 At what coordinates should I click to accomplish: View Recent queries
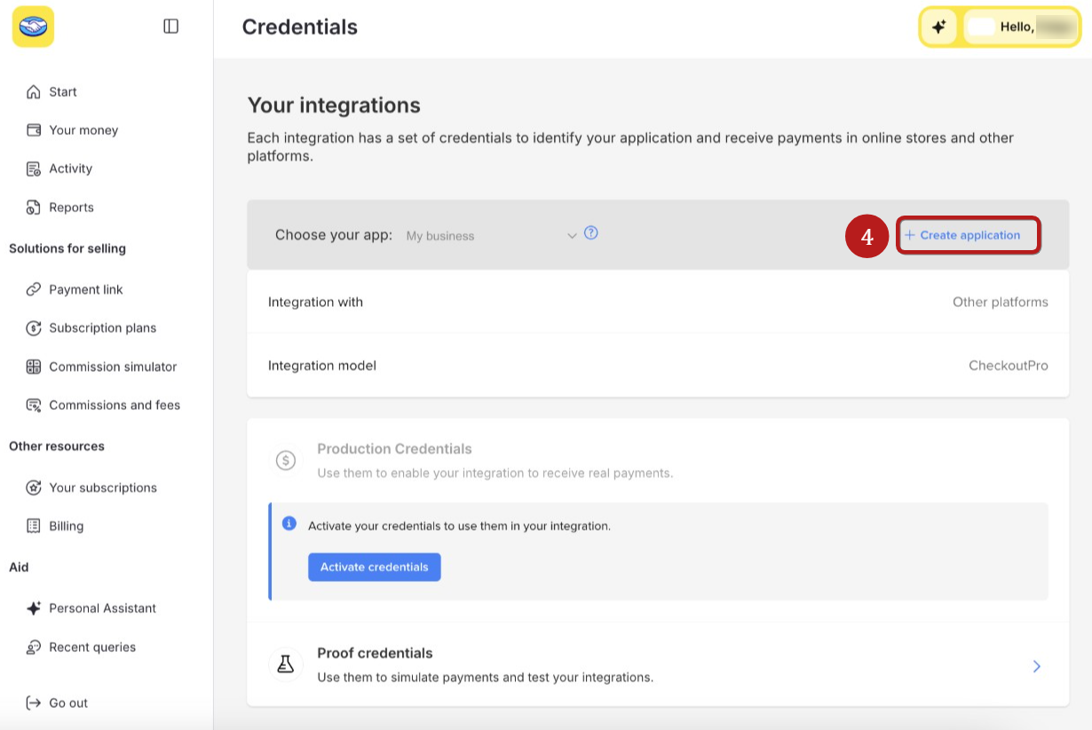[92, 648]
